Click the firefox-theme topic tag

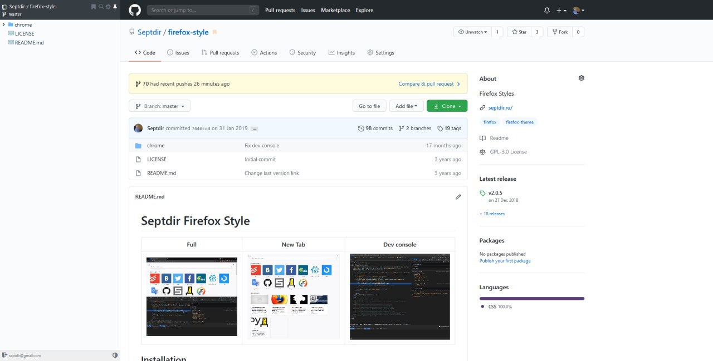pos(520,122)
